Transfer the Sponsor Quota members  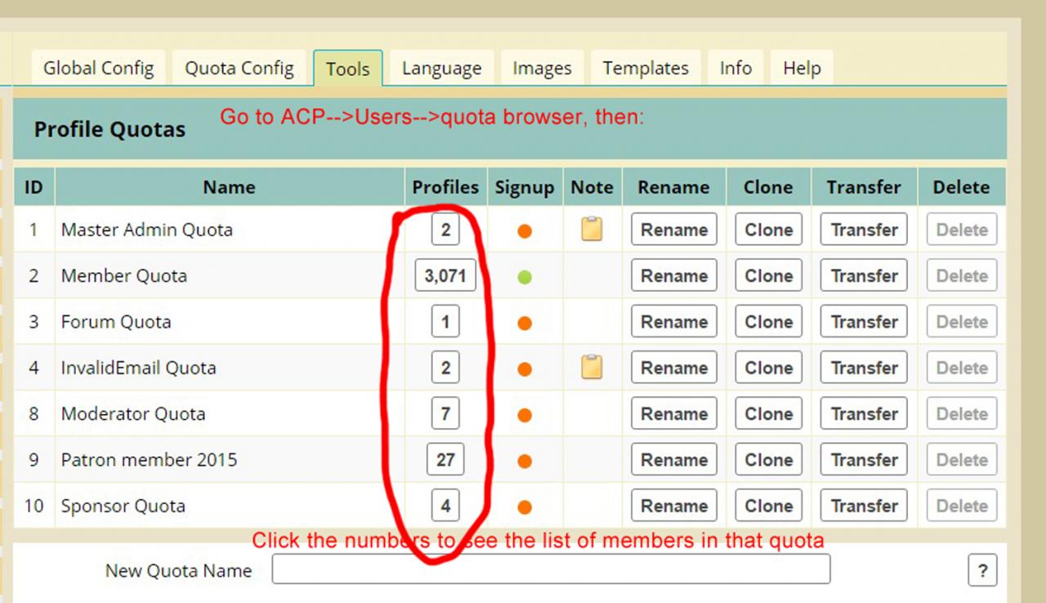click(864, 506)
